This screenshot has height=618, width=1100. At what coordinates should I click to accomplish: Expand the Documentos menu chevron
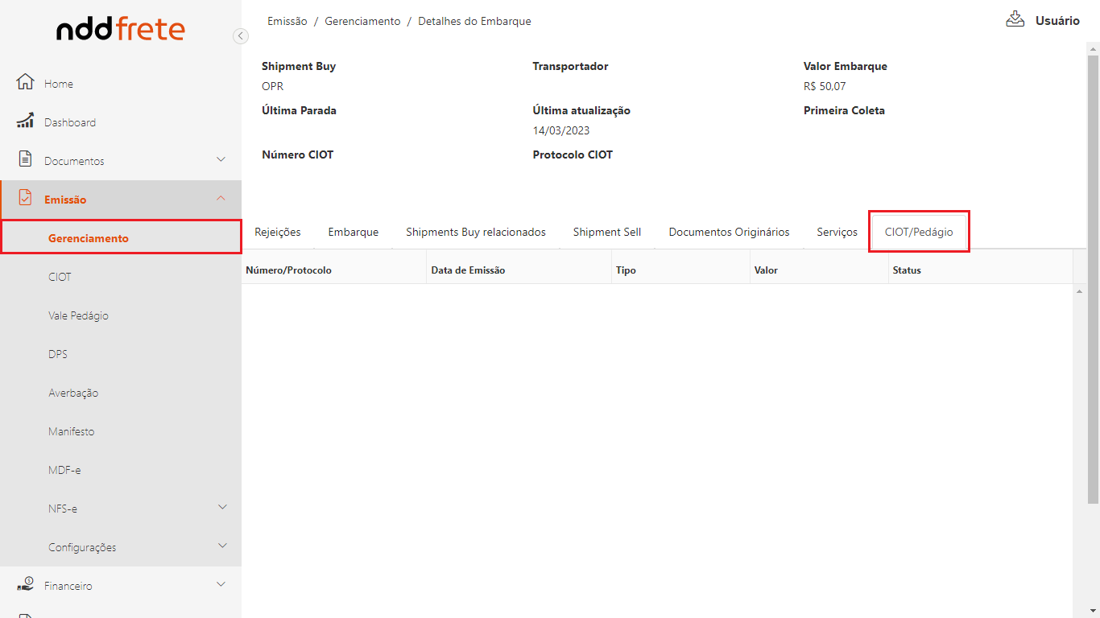[x=221, y=159]
